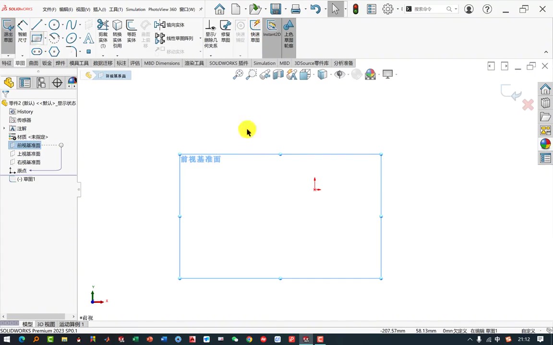Open the Rectangle tool dropdown arrow

[45, 38]
